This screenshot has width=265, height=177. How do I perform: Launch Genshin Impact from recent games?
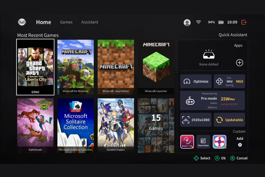point(116,125)
